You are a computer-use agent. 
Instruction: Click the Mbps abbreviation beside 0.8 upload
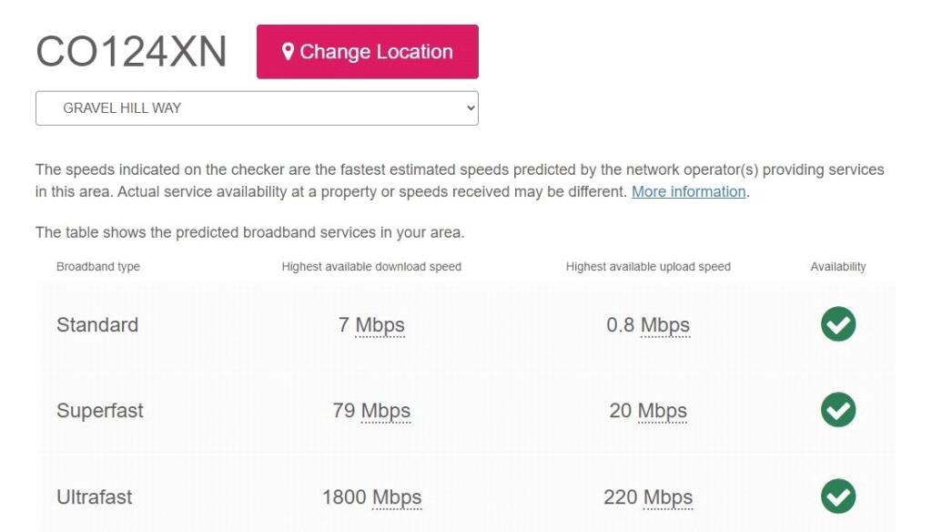[x=665, y=325]
